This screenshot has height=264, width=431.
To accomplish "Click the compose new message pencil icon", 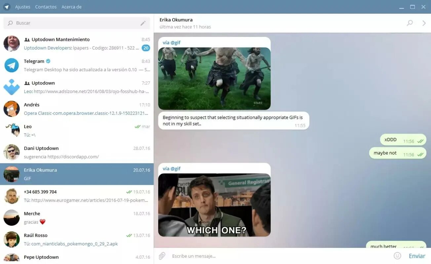I will tap(143, 23).
